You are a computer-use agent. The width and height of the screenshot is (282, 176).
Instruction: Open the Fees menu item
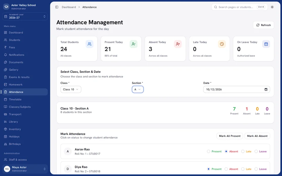24,48
